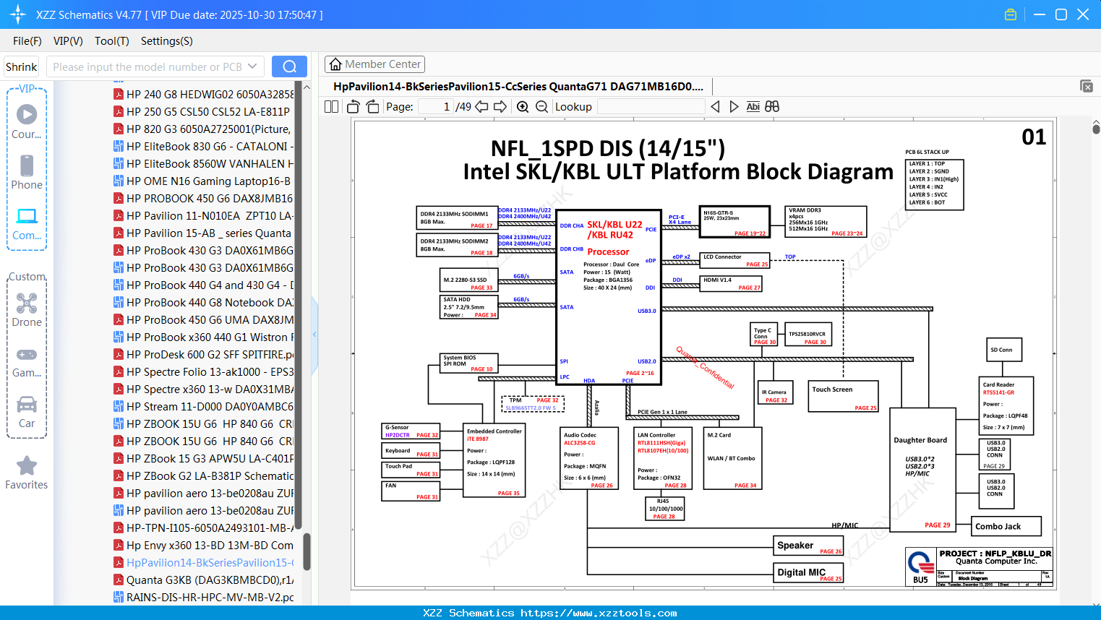The image size is (1101, 620).
Task: Open the Drone category
Action: click(27, 309)
